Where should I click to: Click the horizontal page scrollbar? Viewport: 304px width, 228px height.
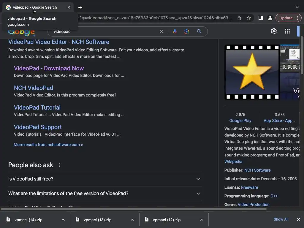point(134,209)
